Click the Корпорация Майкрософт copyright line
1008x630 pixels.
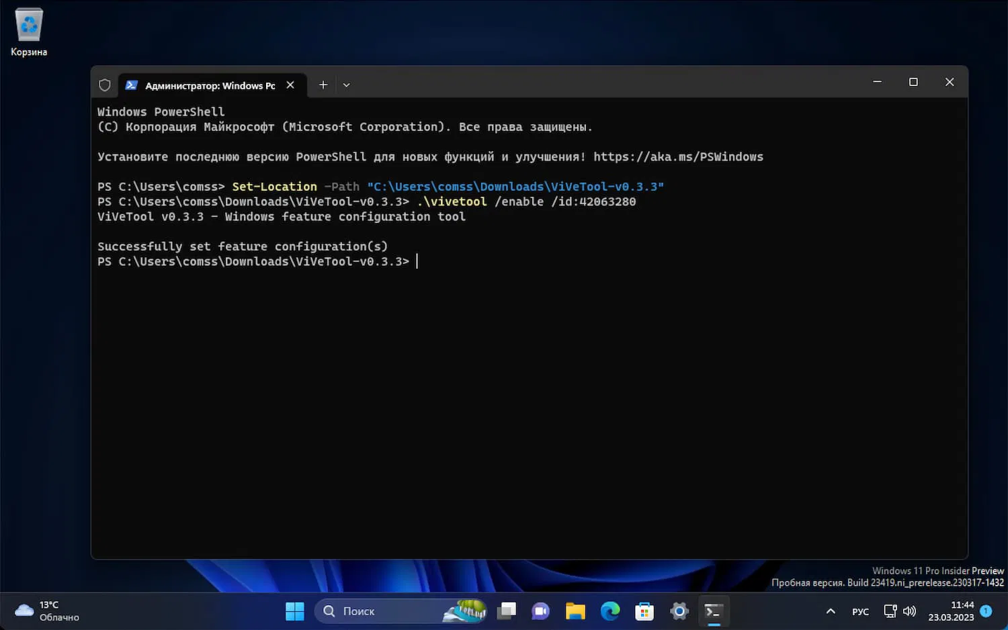coord(345,127)
